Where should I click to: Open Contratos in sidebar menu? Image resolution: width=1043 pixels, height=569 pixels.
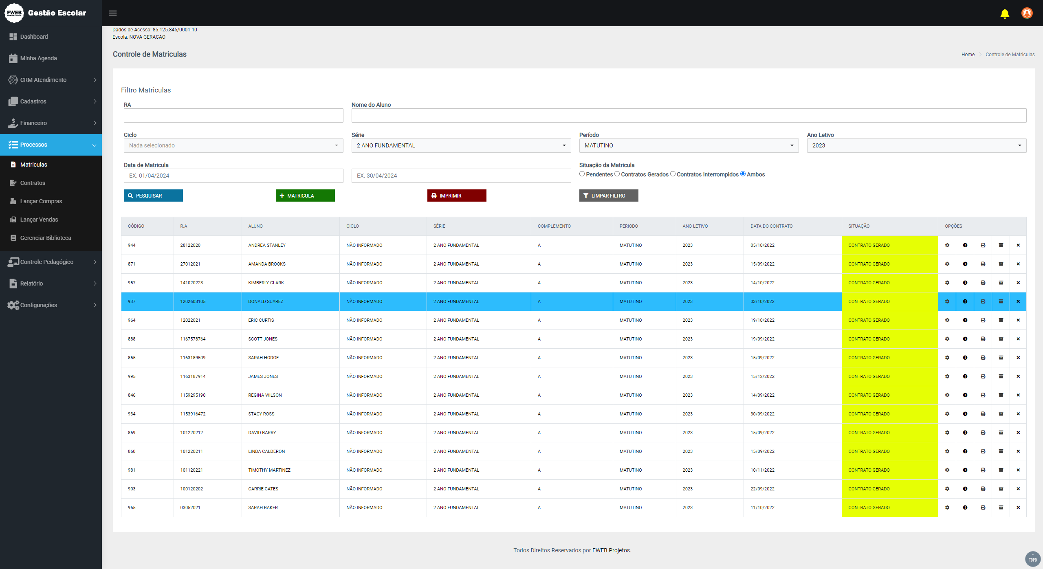pos(33,183)
